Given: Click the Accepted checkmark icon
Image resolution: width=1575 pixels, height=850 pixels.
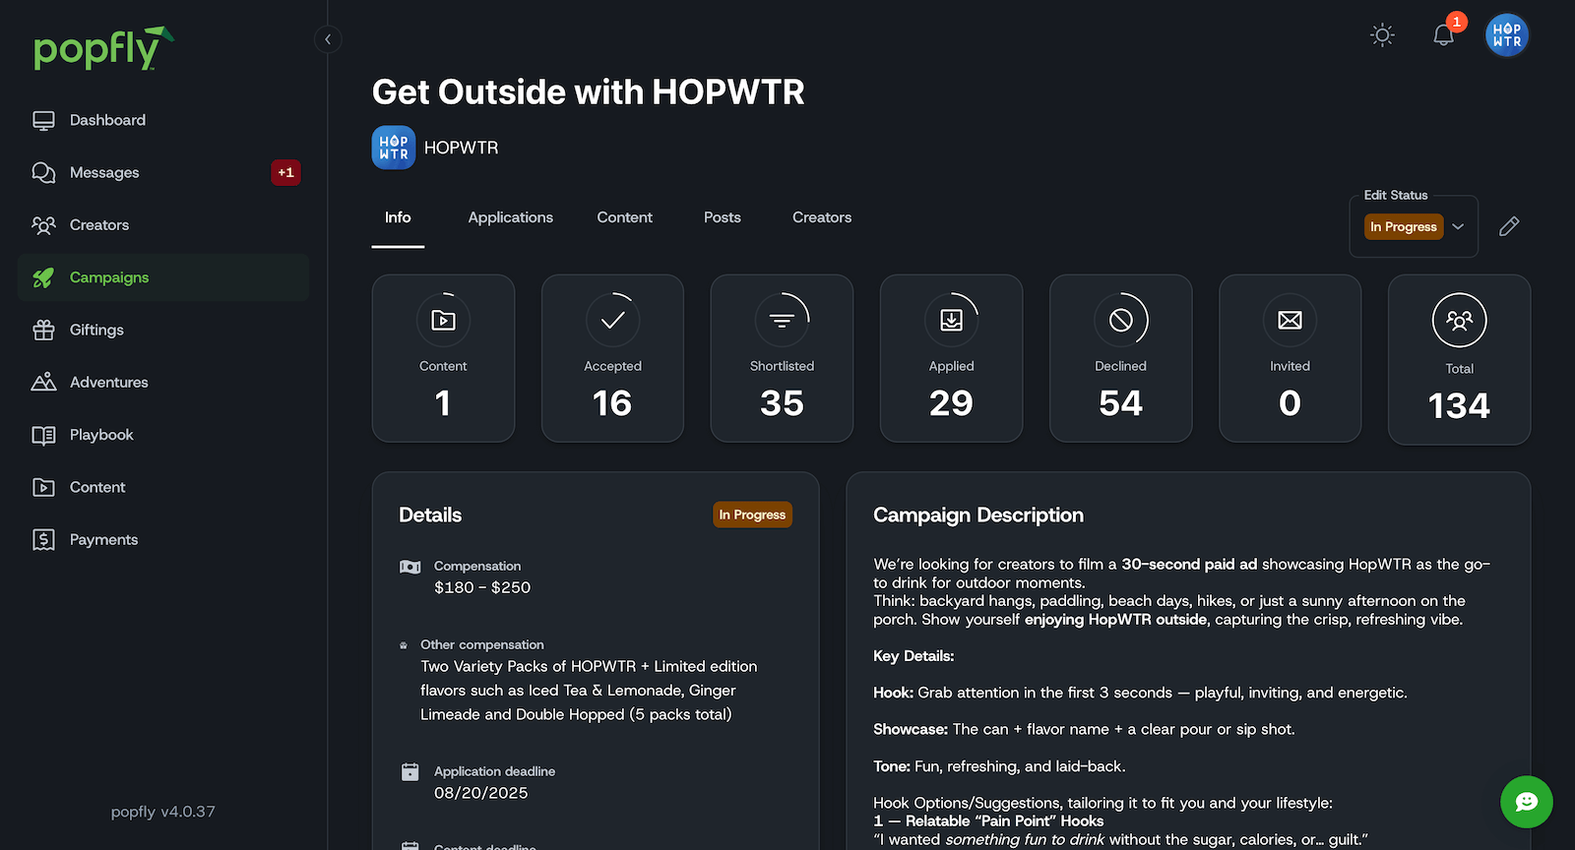Looking at the screenshot, I should click(612, 320).
